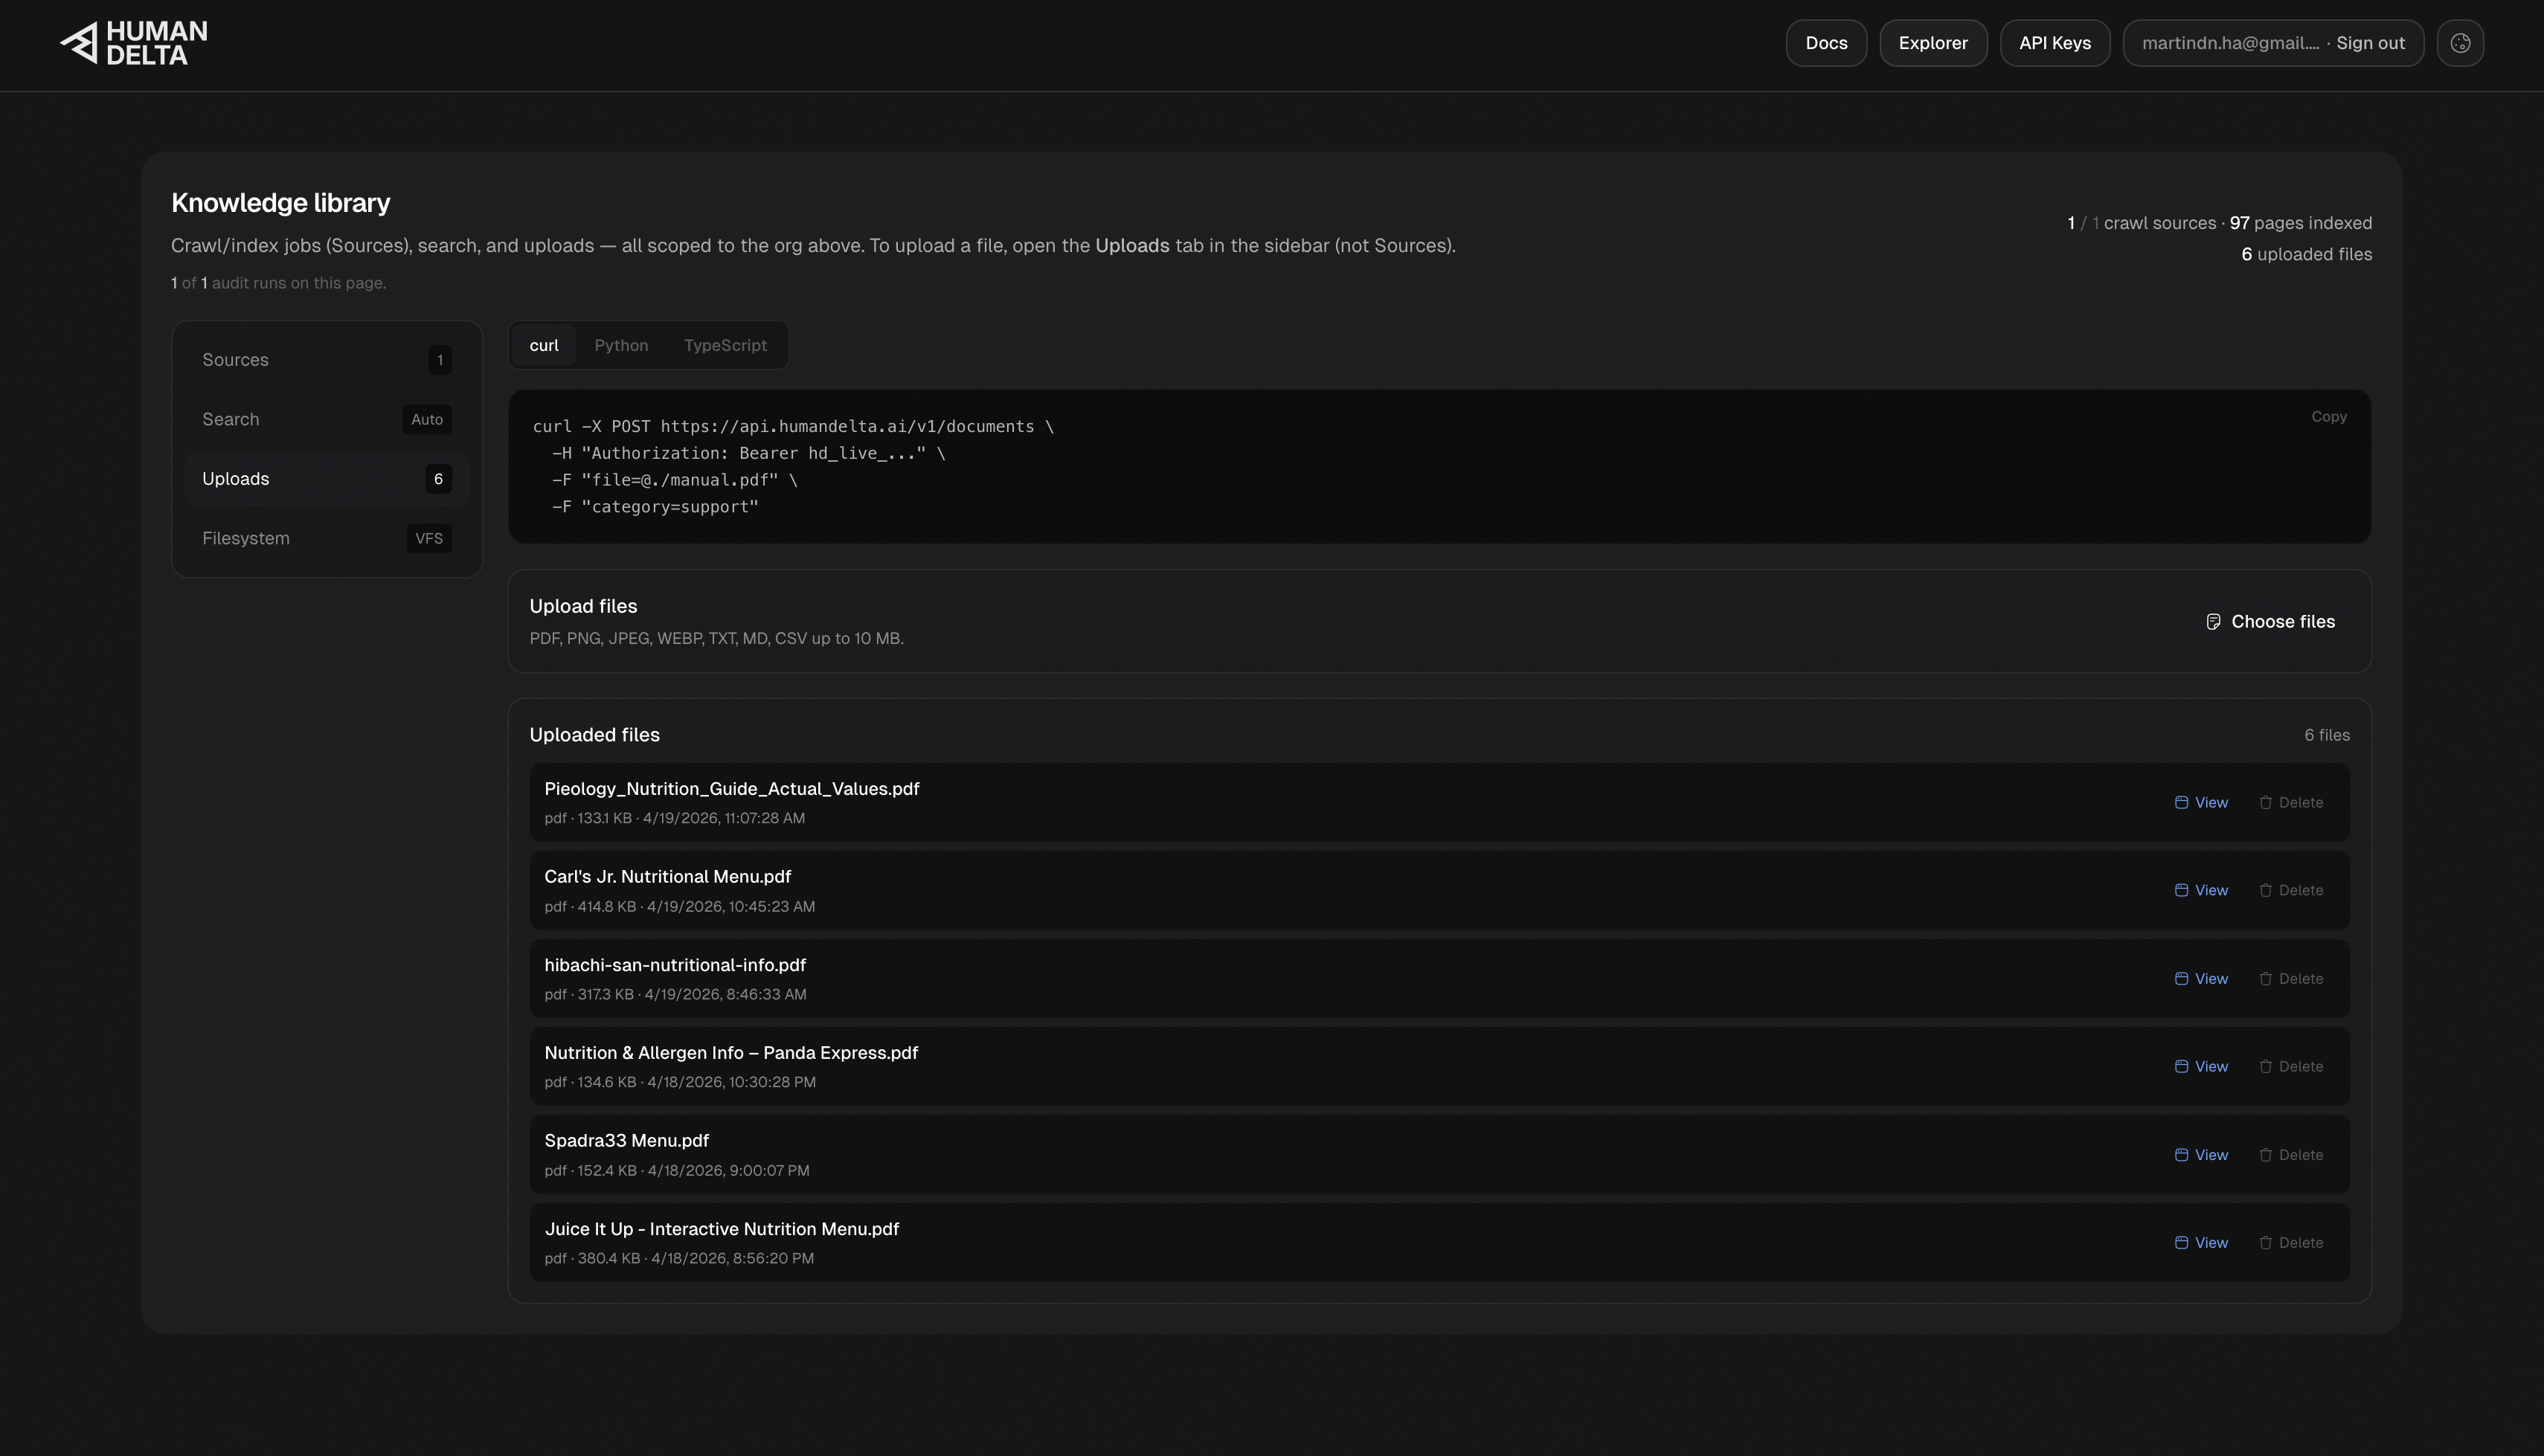The width and height of the screenshot is (2544, 1456).
Task: Delete the Carl's Jr. Nutritional Menu file
Action: tap(2290, 891)
